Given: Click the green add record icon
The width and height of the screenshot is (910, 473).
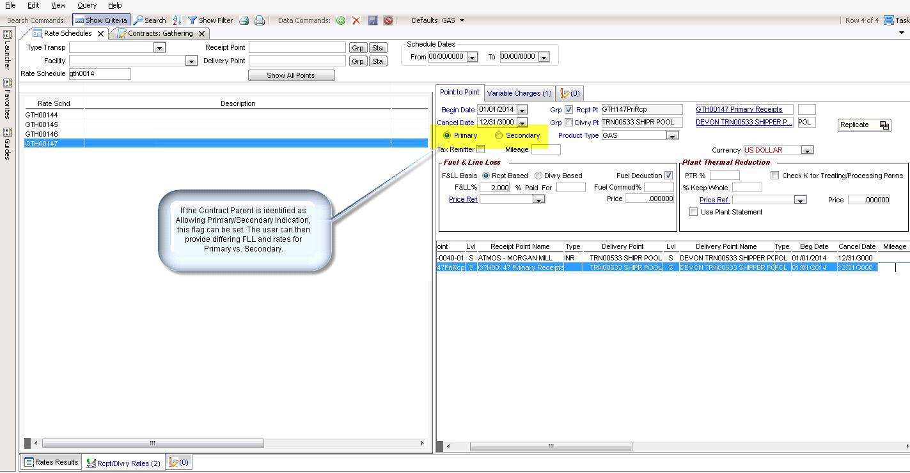Looking at the screenshot, I should 341,20.
